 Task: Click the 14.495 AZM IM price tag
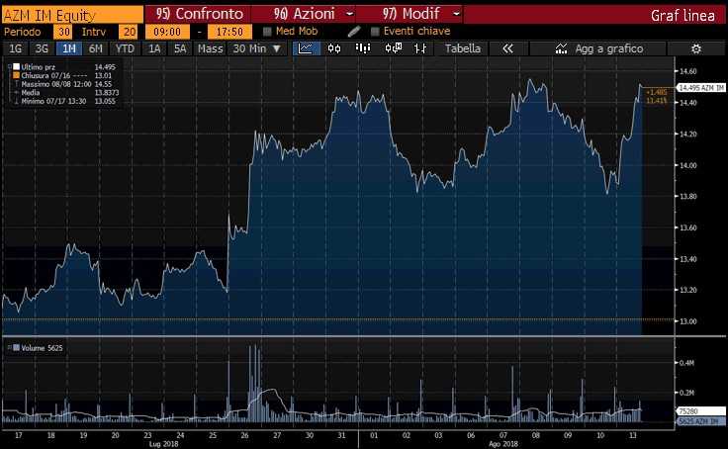click(701, 88)
